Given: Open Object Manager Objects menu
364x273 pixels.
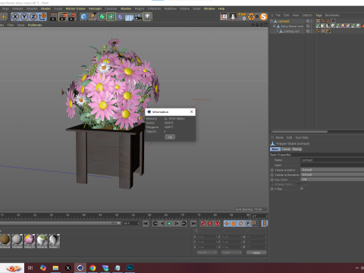Looking at the screenshot, I should point(307,15).
